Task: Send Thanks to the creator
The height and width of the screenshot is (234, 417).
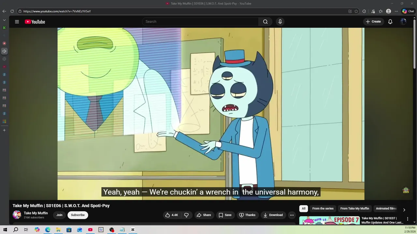Action: tap(247, 215)
